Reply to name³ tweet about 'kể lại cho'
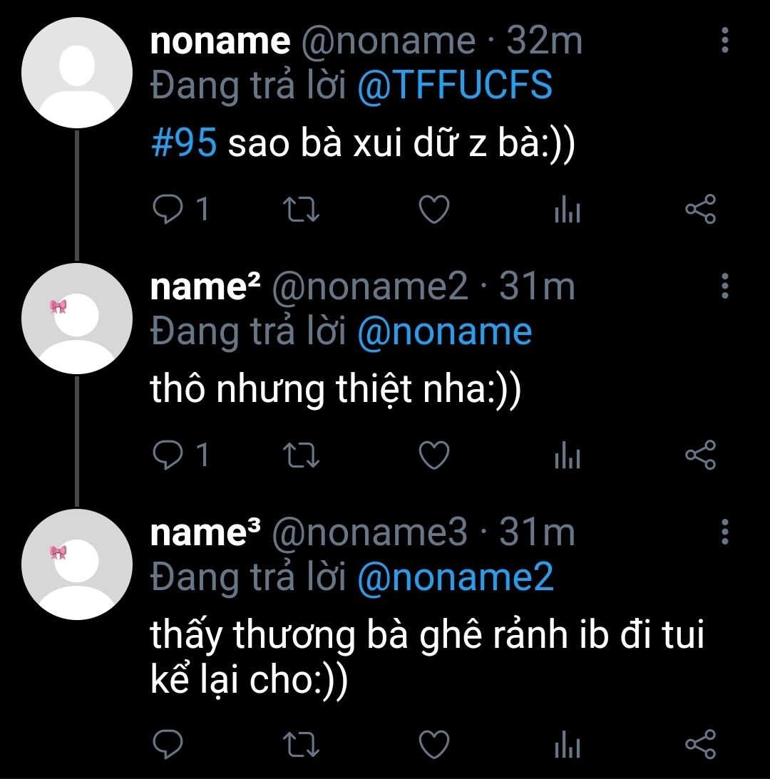 (168, 744)
